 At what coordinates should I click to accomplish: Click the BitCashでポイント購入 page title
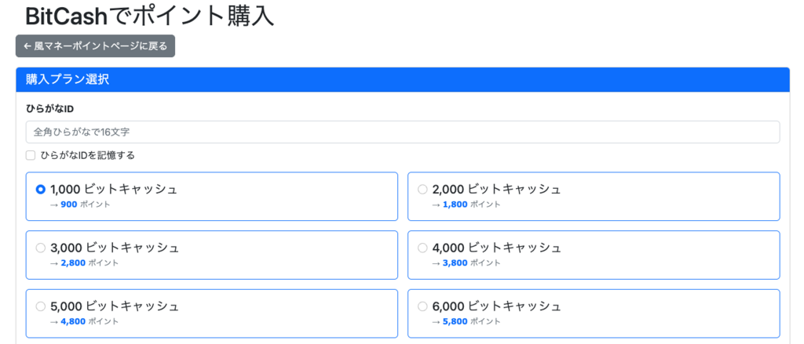(x=149, y=16)
